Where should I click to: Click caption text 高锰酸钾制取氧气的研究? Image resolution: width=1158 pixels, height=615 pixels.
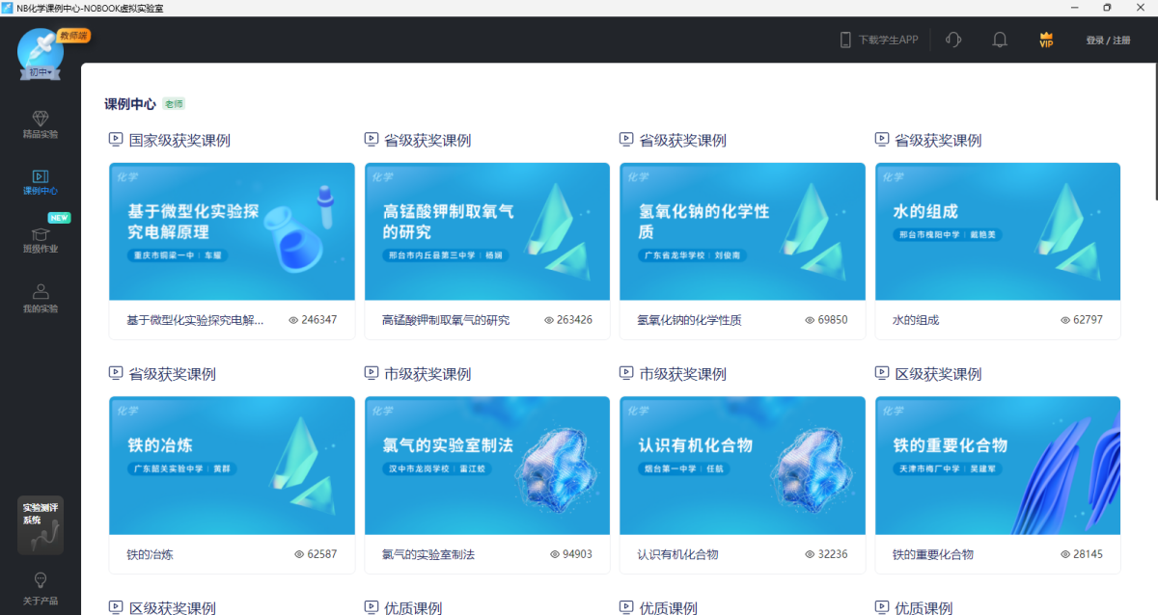pyautogui.click(x=446, y=320)
